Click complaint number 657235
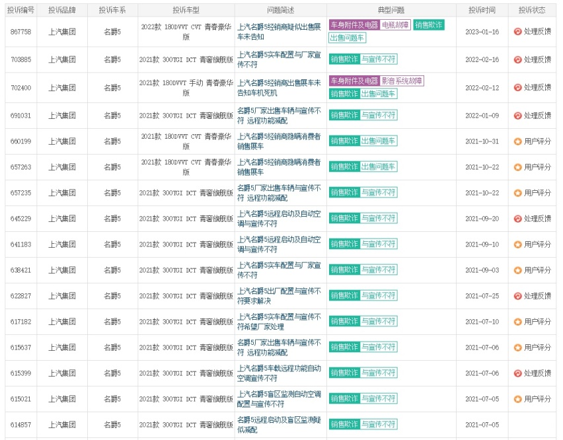This screenshot has height=440, width=563. [21, 193]
